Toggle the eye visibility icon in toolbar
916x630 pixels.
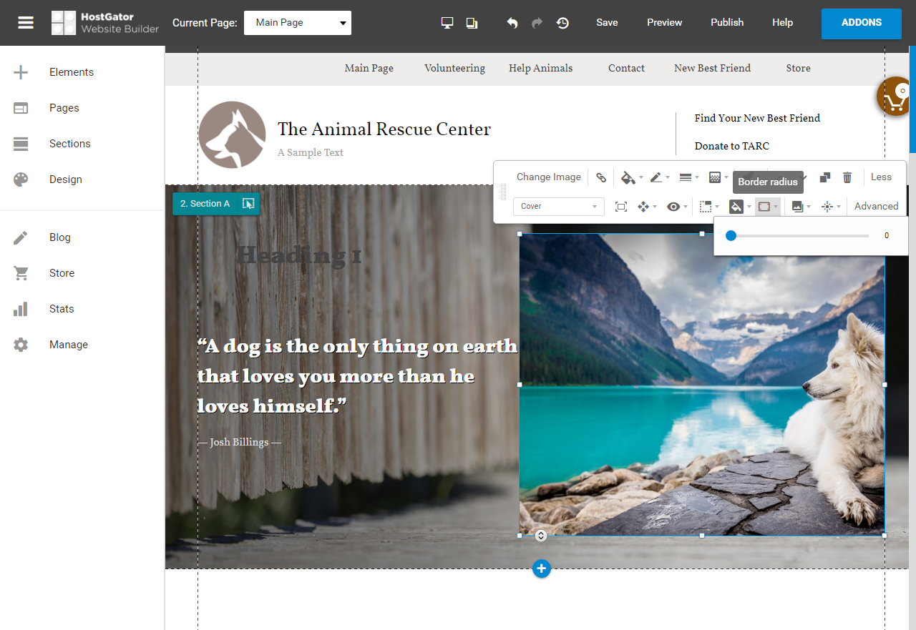pos(673,207)
